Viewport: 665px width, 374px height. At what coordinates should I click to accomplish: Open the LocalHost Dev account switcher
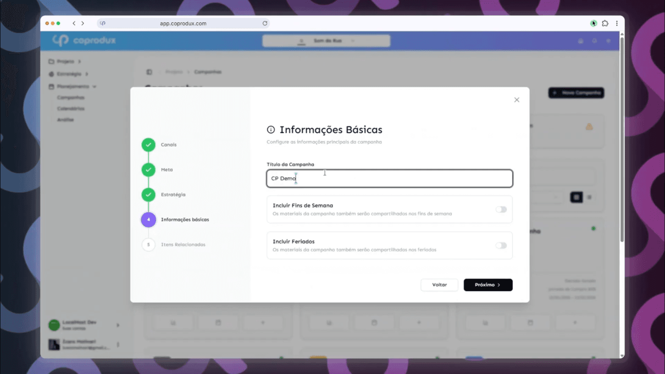(84, 325)
